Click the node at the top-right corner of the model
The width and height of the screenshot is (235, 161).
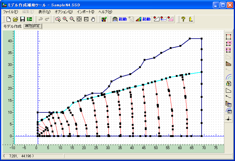tap(202, 39)
